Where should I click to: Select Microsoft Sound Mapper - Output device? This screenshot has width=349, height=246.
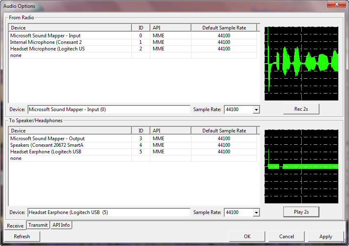coord(46,138)
